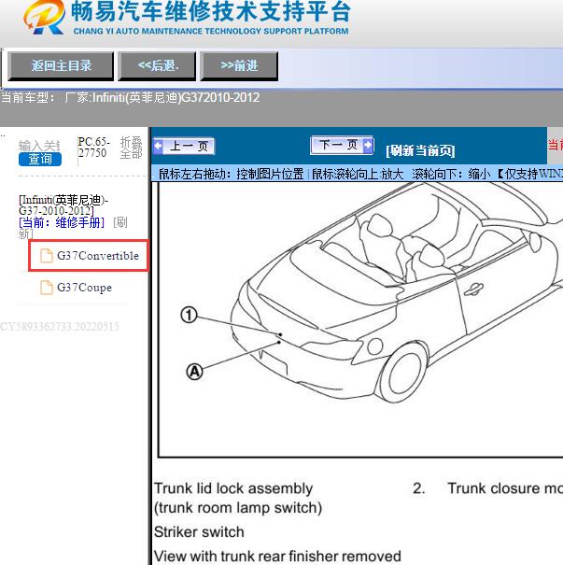
Task: Click the convertible car diagram image
Action: click(360, 320)
